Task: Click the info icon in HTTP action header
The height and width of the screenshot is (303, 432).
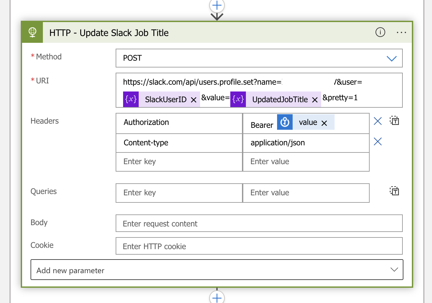Action: (x=380, y=32)
